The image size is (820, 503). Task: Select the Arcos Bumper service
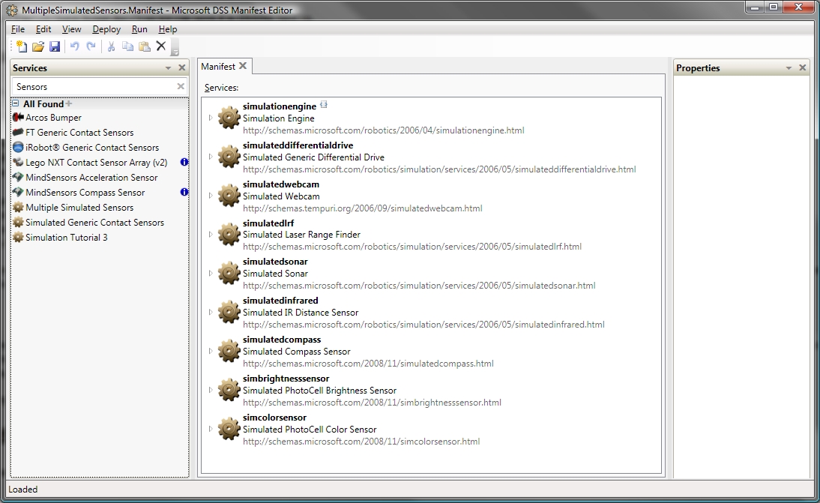click(53, 118)
